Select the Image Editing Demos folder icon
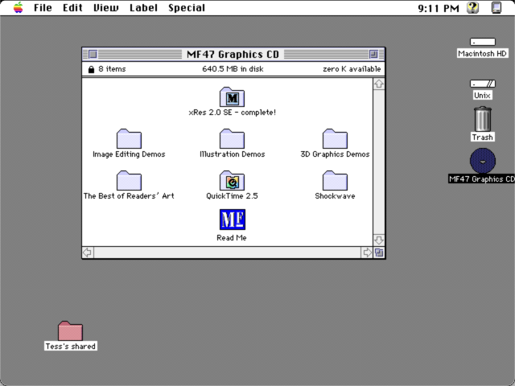 129,138
